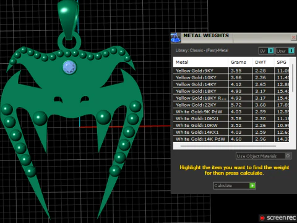The width and height of the screenshot is (297, 223).
Task: Toggle the User library switch
Action: [285, 51]
